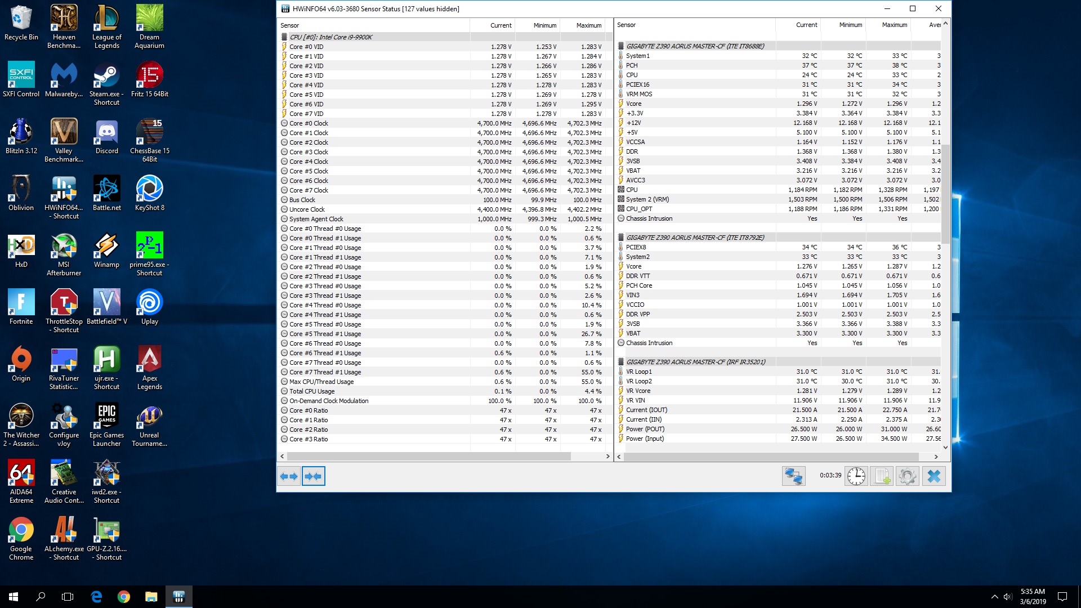The image size is (1081, 608).
Task: Open Origin desktop icon
Action: coord(21,364)
